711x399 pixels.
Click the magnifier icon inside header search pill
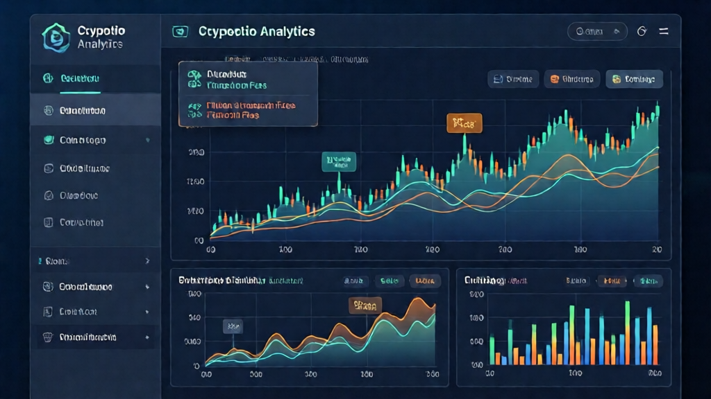coord(580,31)
